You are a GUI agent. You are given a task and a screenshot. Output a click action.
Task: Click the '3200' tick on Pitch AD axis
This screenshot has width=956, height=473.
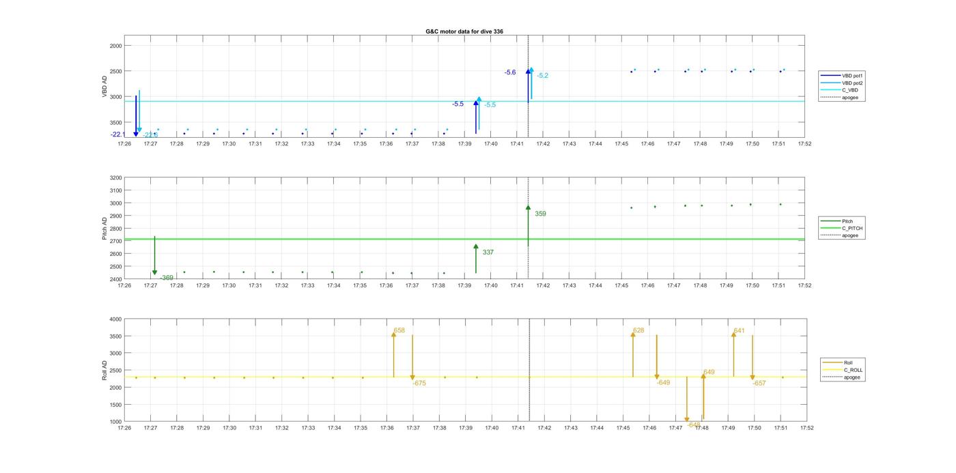click(115, 178)
